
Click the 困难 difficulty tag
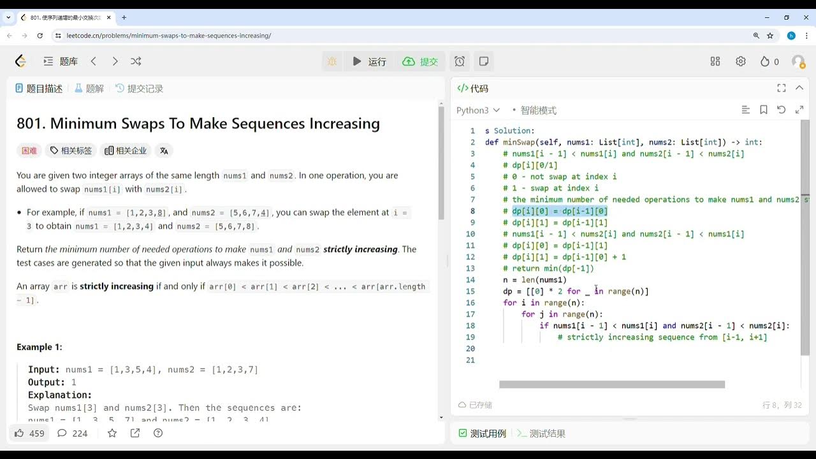pyautogui.click(x=29, y=150)
